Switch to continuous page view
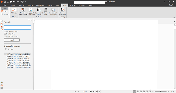The image size is (176, 93). (x=137, y=91)
